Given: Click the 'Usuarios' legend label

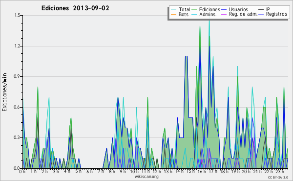Looking at the screenshot, I should pyautogui.click(x=238, y=9).
